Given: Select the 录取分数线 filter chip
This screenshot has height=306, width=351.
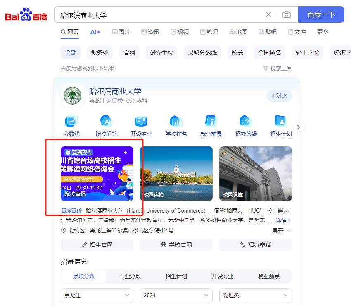Looking at the screenshot, I should 202,53.
